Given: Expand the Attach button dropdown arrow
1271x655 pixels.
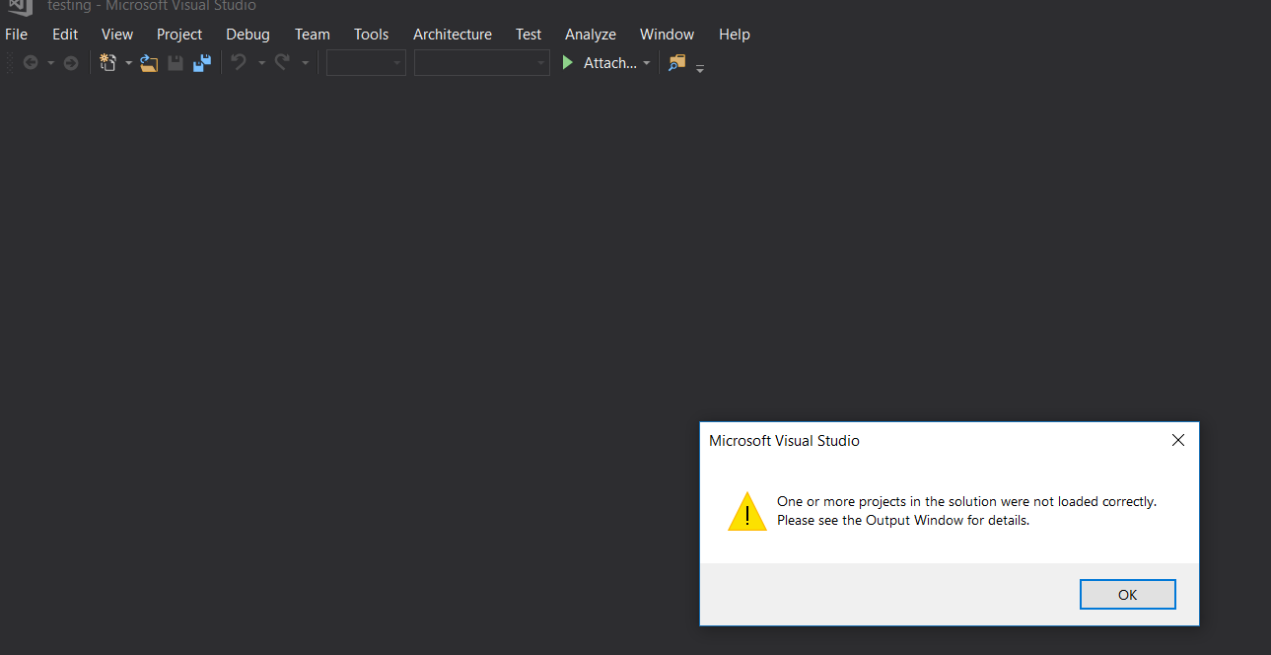Looking at the screenshot, I should click(647, 63).
